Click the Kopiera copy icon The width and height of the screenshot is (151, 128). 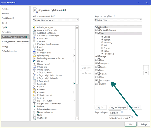pos(34,98)
